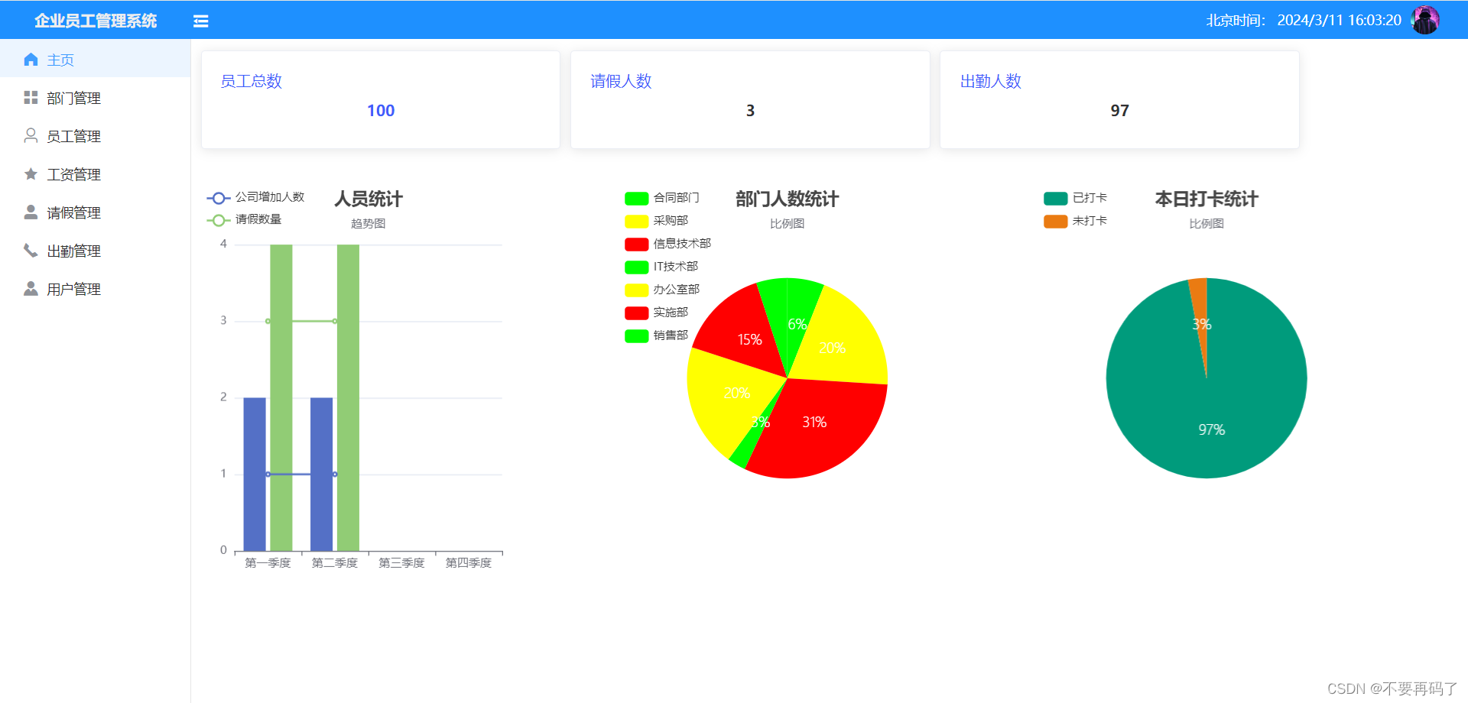This screenshot has width=1468, height=703.
Task: Open 员工管理 via the person icon
Action: click(x=31, y=135)
